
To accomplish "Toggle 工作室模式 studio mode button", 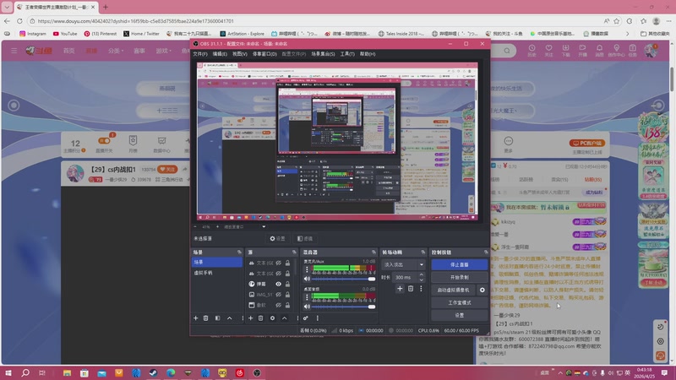I will click(x=460, y=302).
